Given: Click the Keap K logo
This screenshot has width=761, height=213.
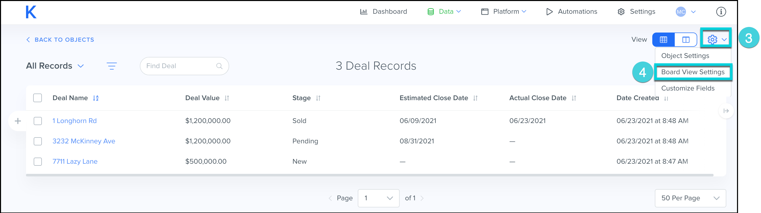Looking at the screenshot, I should pos(31,12).
